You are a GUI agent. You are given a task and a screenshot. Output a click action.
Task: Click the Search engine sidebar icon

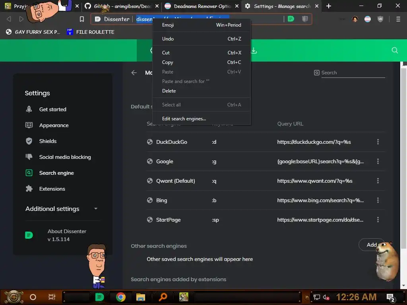click(29, 173)
